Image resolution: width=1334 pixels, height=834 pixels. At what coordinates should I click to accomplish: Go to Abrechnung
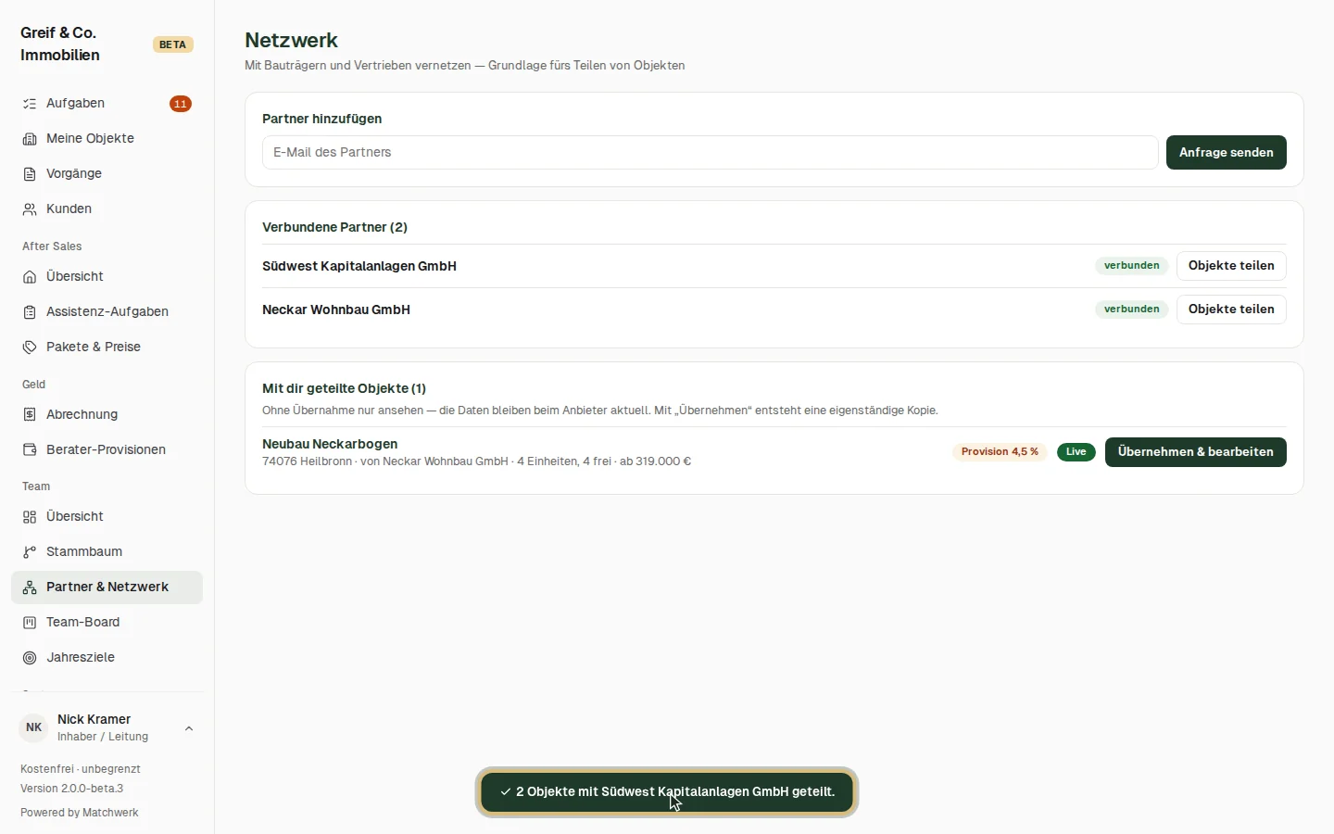pyautogui.click(x=107, y=415)
